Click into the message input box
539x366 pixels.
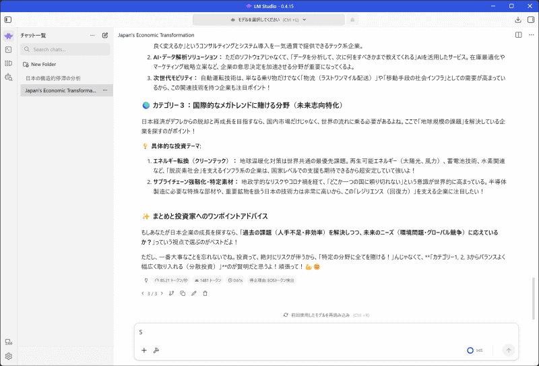pos(326,332)
